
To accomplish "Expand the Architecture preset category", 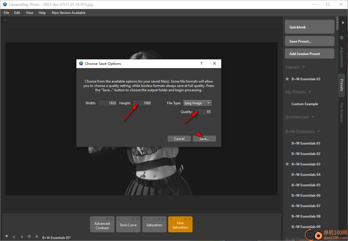I will tap(313, 117).
